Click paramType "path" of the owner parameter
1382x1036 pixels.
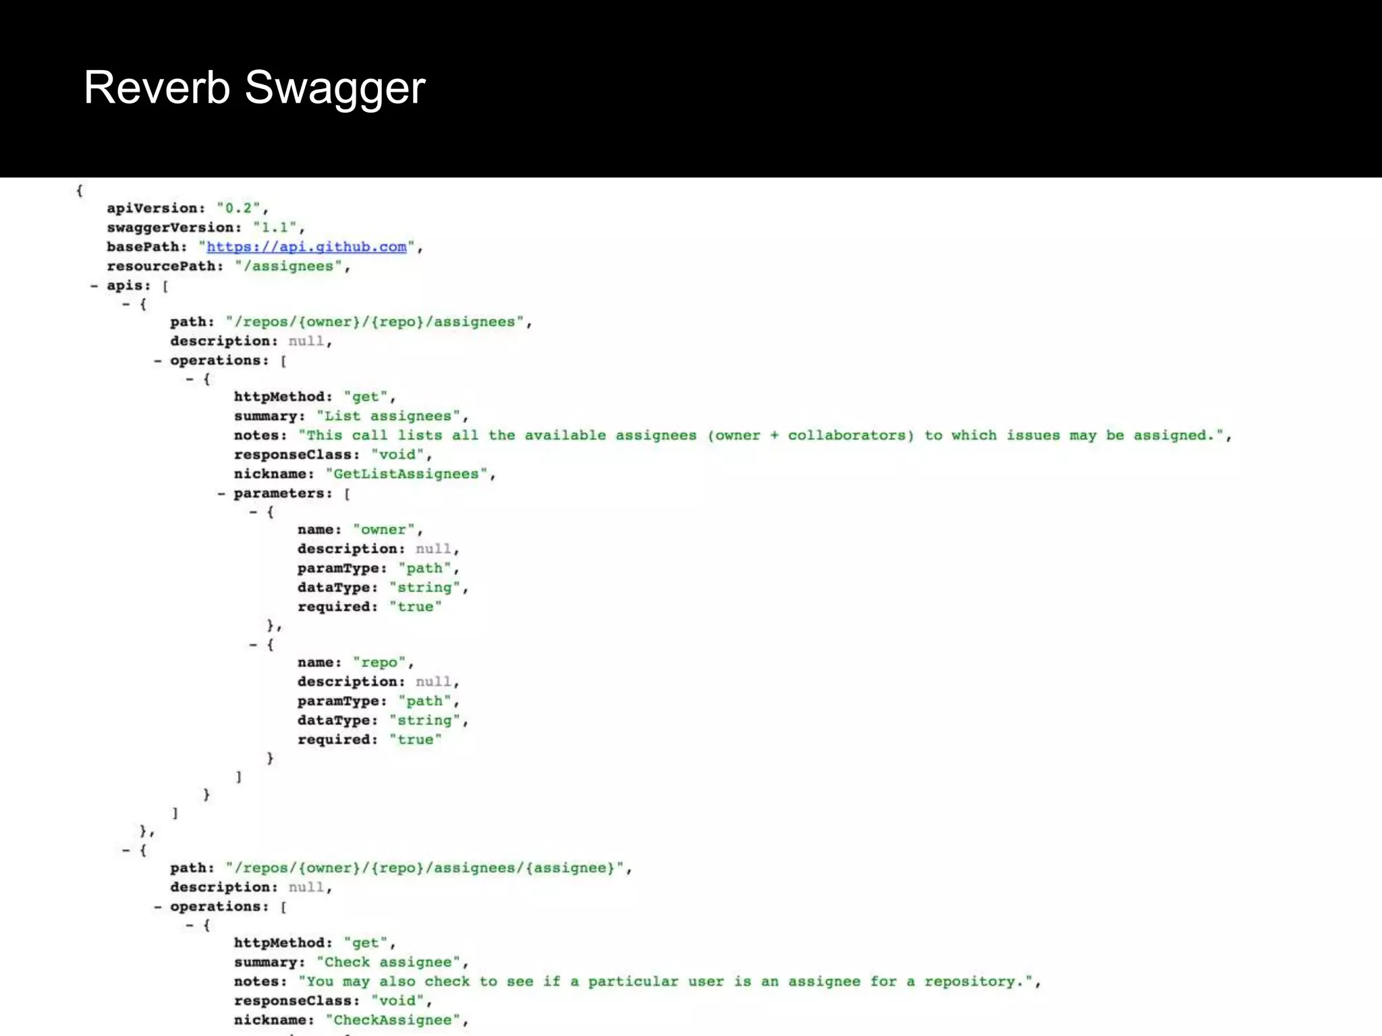coord(424,569)
